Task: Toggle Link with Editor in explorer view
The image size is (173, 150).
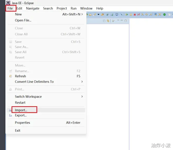Action: pyautogui.click(x=108, y=21)
